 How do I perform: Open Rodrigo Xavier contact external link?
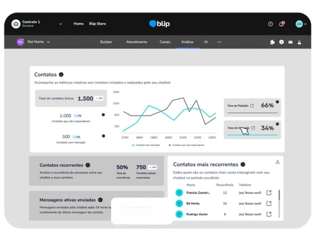(x=269, y=214)
